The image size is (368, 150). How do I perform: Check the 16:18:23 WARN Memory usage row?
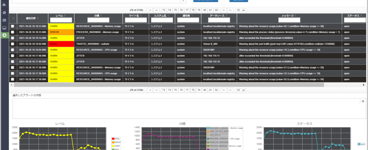[13, 26]
